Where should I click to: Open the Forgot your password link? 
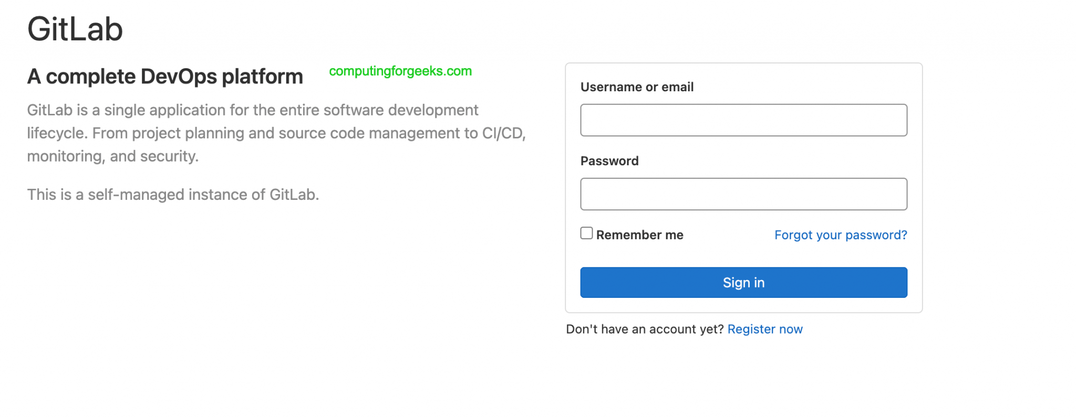[x=841, y=235]
